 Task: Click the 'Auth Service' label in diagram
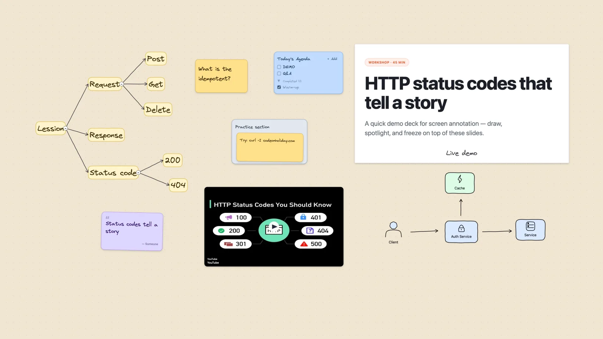tap(461, 237)
